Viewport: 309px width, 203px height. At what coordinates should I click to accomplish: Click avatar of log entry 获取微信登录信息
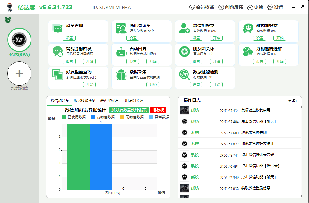(185, 188)
